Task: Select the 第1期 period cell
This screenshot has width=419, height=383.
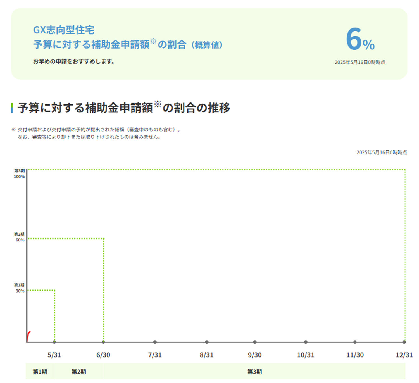Action: (x=40, y=372)
